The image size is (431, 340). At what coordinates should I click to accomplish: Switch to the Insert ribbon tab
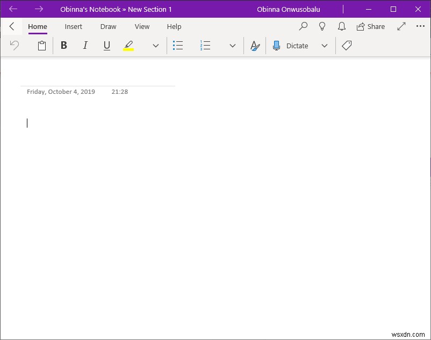tap(73, 26)
